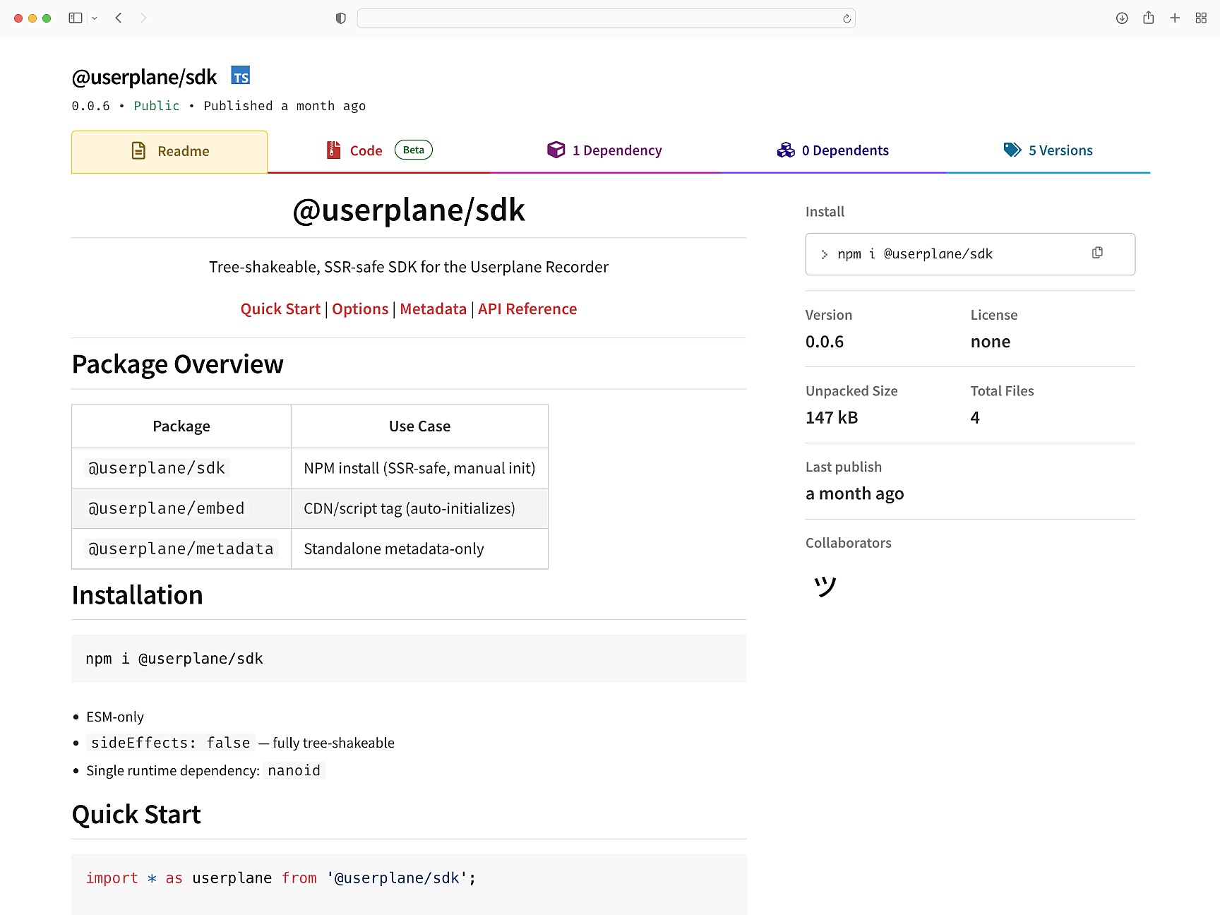Open the Share menu
The height and width of the screenshot is (915, 1220).
[x=1148, y=18]
